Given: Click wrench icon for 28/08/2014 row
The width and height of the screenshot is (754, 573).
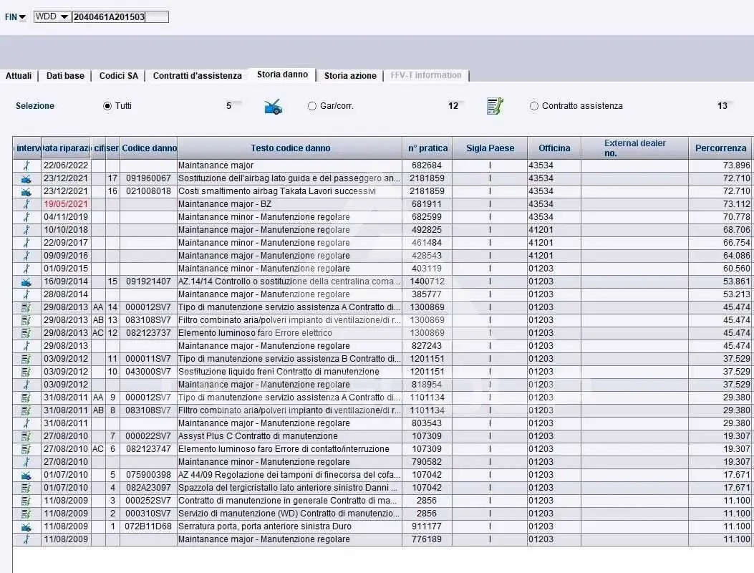Looking at the screenshot, I should click(x=26, y=294).
